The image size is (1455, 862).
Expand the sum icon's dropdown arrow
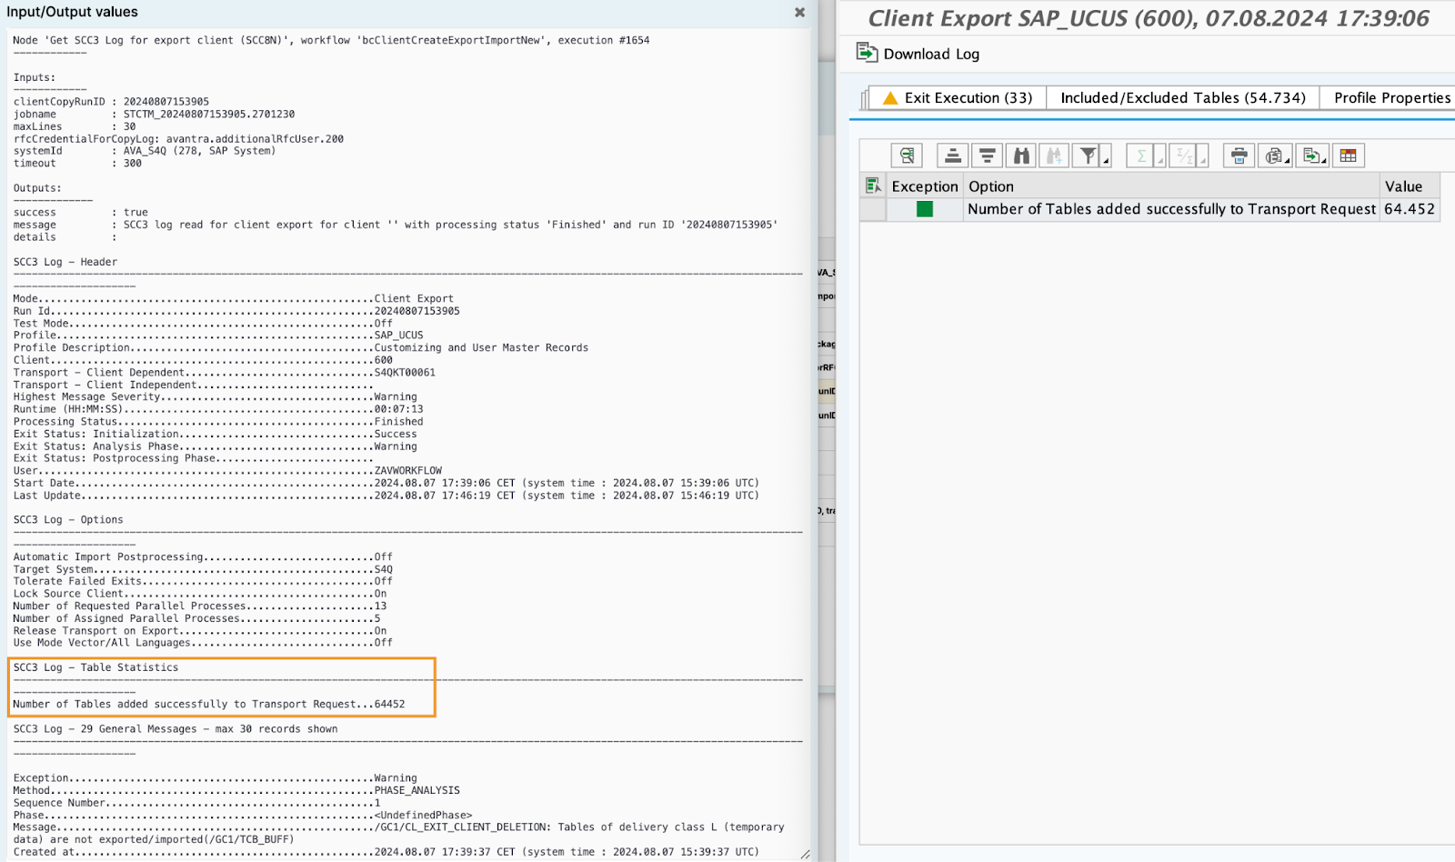point(1160,160)
